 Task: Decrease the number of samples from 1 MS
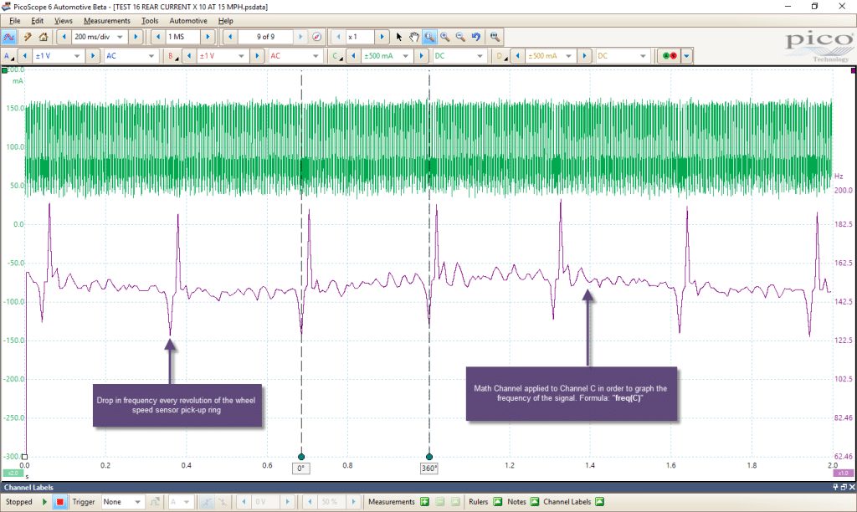(158, 37)
